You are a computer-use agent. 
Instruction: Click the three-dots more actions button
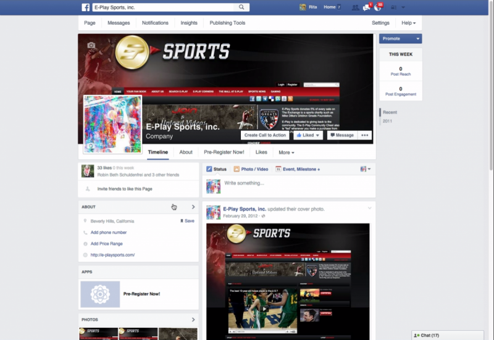(x=364, y=135)
